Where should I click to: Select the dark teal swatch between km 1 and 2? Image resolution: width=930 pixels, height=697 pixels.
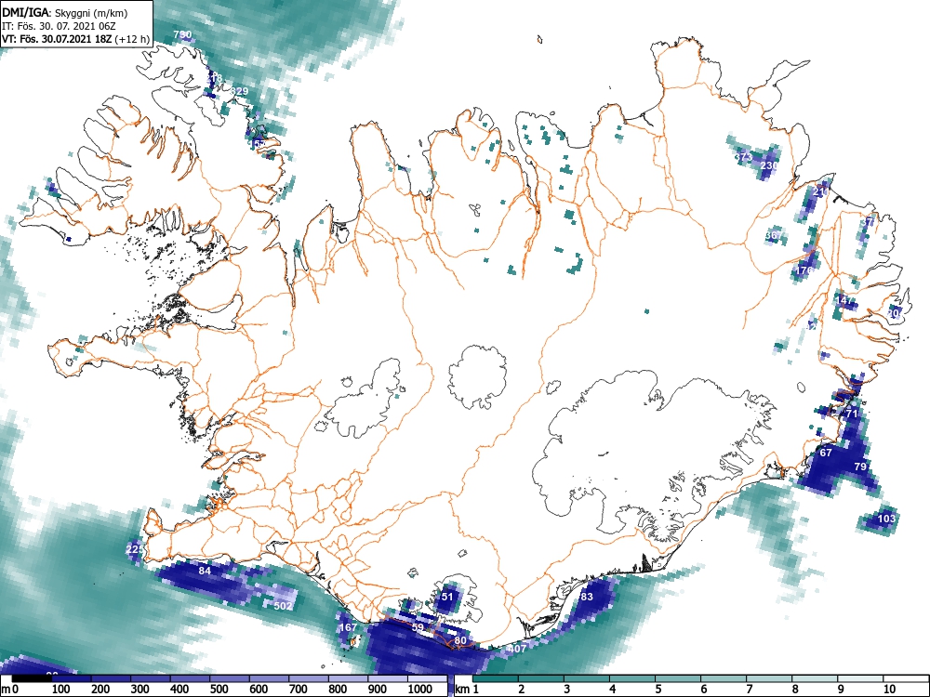pyautogui.click(x=496, y=678)
